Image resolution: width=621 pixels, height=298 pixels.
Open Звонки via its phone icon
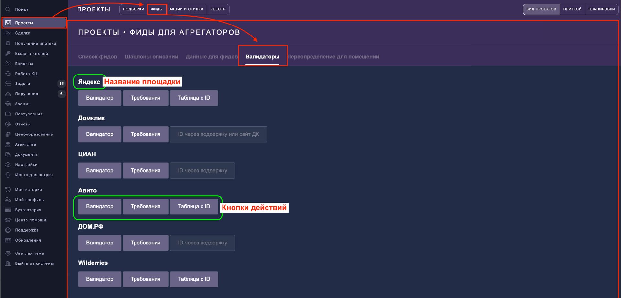pos(8,104)
